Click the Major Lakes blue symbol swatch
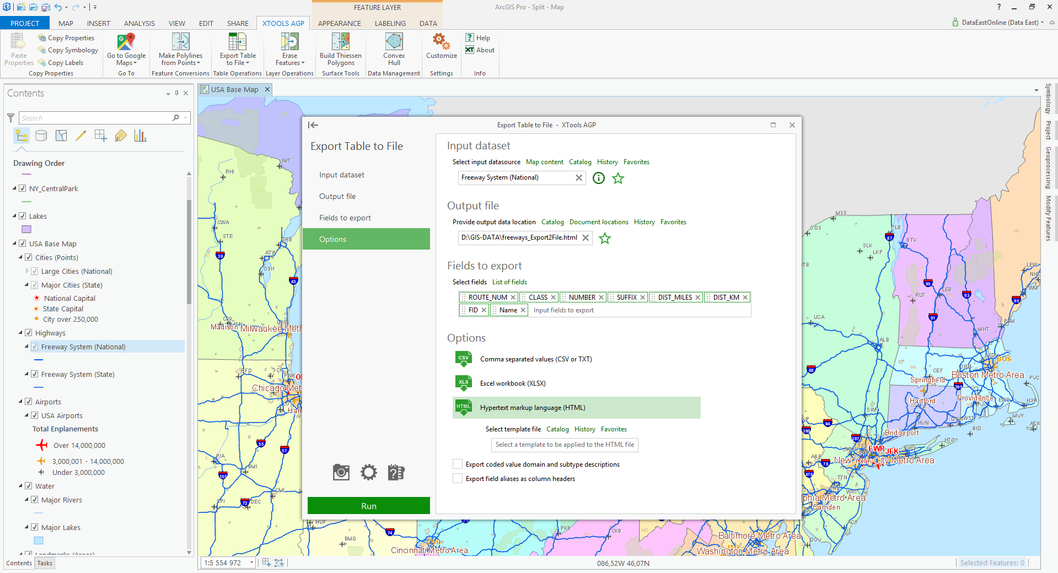Viewport: 1058px width, 573px height. pos(39,540)
